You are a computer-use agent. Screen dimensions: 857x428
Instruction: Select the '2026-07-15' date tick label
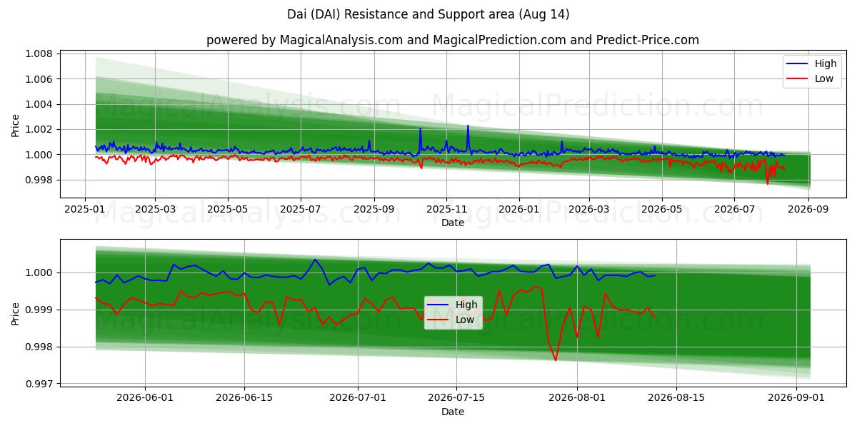tap(456, 398)
